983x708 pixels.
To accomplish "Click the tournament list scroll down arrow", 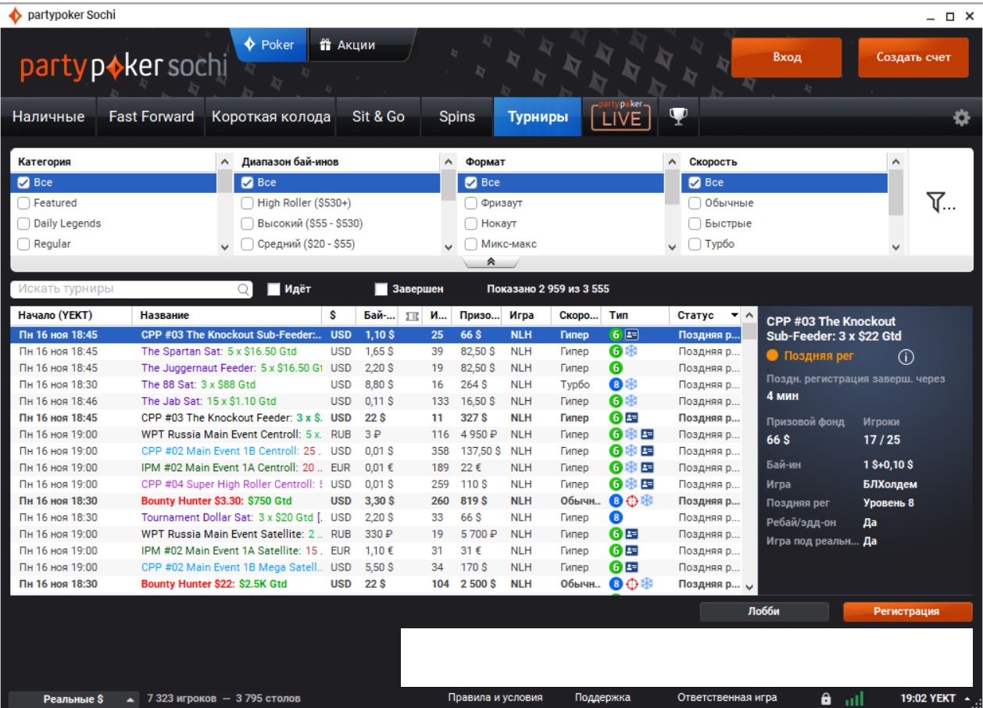I will (750, 587).
